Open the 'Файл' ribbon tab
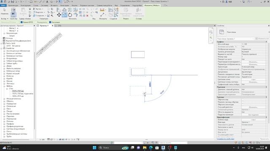 point(3,5)
